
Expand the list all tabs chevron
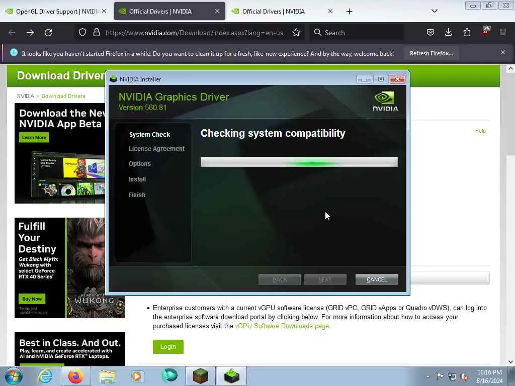point(434,11)
